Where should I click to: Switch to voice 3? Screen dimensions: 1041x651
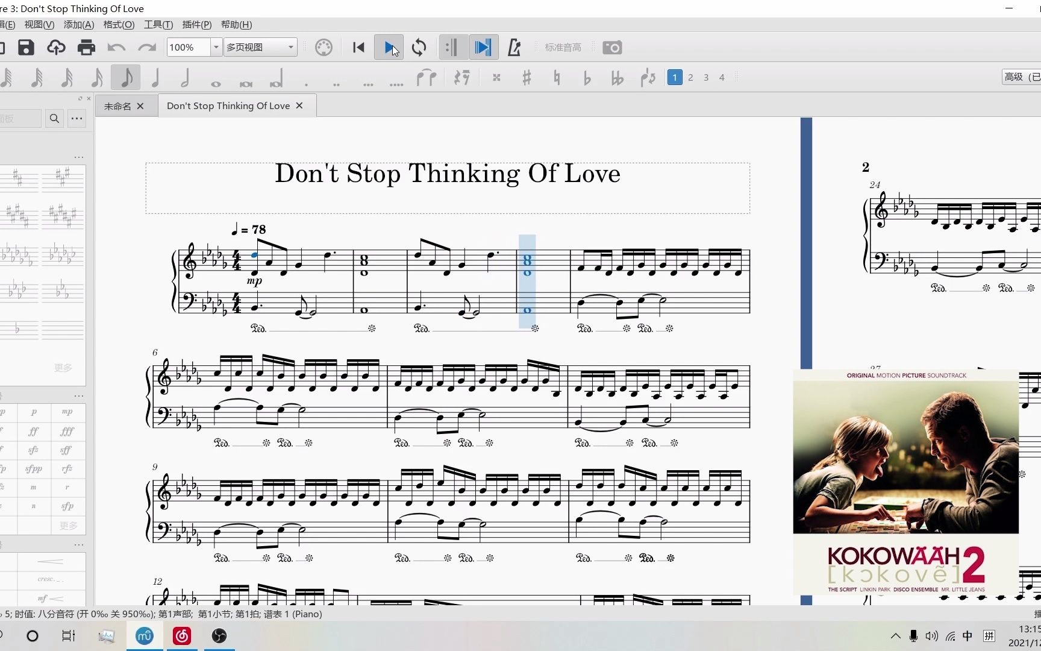[x=706, y=78]
